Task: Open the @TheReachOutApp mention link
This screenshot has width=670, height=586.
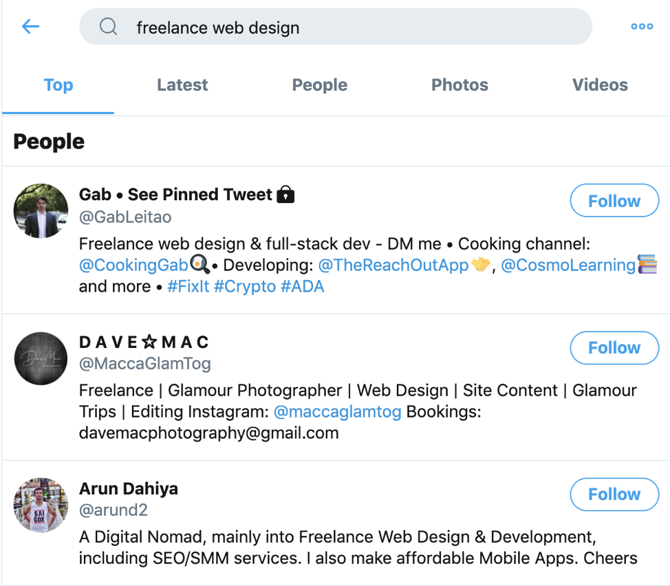Action: point(393,265)
